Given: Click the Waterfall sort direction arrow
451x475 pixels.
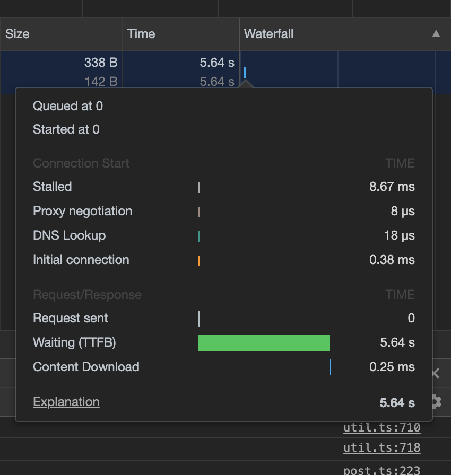Looking at the screenshot, I should [x=436, y=34].
